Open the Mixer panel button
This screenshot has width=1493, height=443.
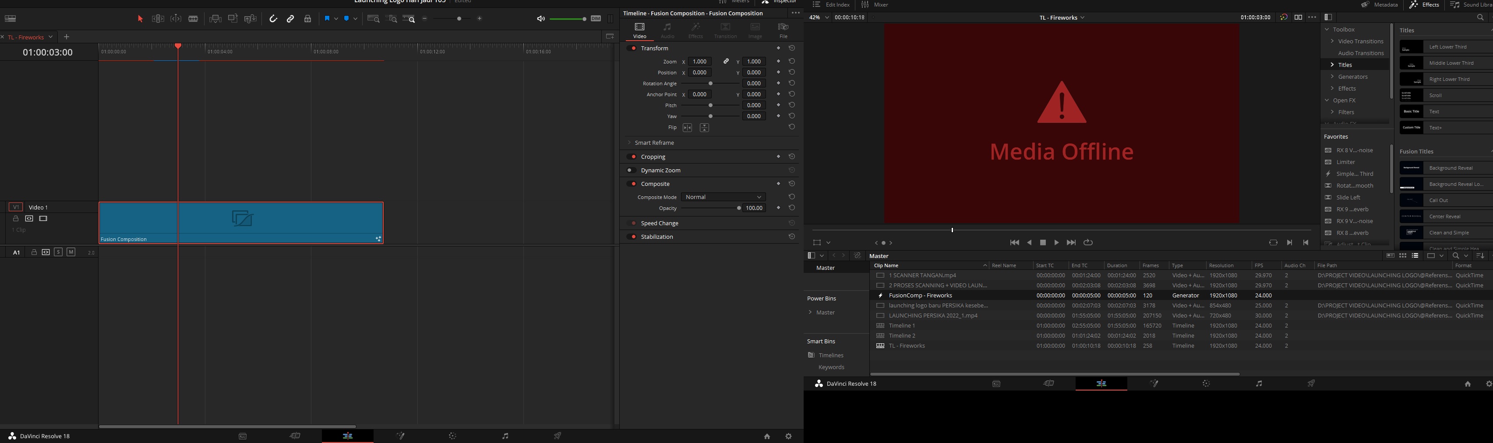[875, 5]
